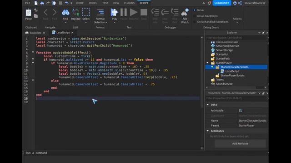
Task: Click the Paste clipboard icon
Action: (28, 13)
